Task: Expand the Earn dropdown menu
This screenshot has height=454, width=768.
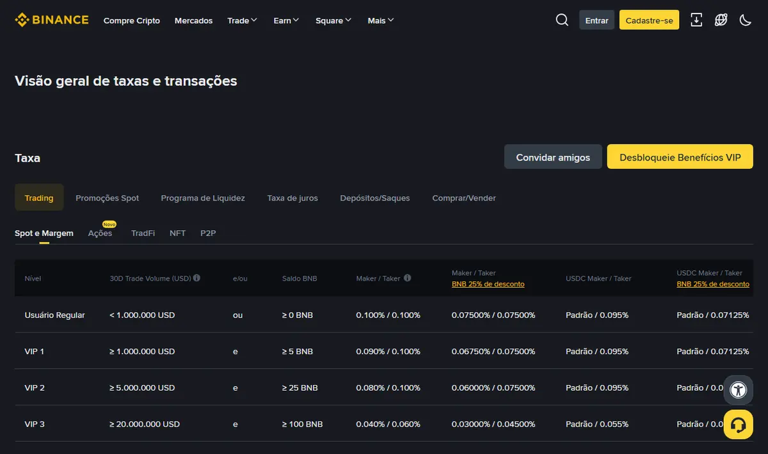Action: 286,20
